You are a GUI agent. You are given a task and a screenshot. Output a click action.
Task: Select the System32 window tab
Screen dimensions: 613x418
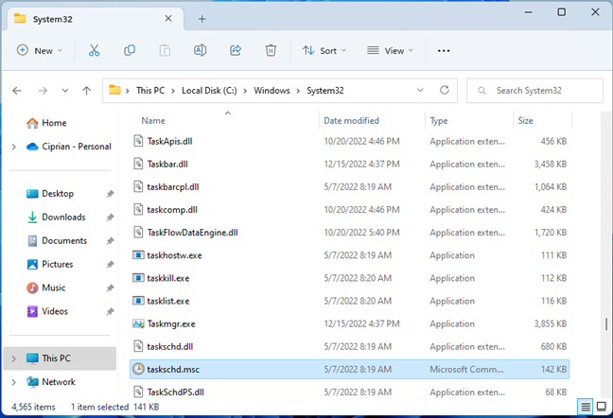[96, 19]
